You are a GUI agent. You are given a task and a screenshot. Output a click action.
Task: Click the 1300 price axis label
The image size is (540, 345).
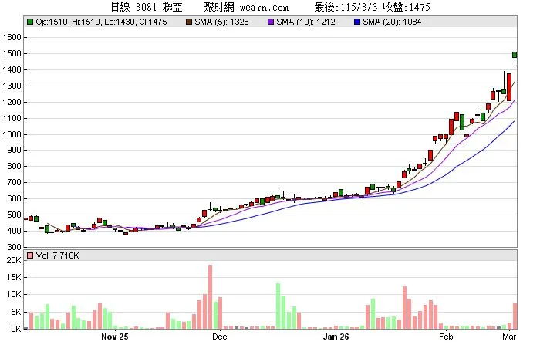click(12, 86)
